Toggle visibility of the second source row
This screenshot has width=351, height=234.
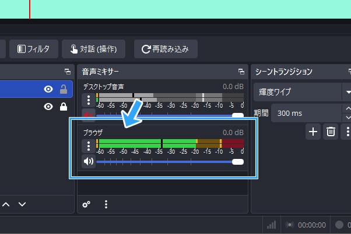click(x=48, y=107)
